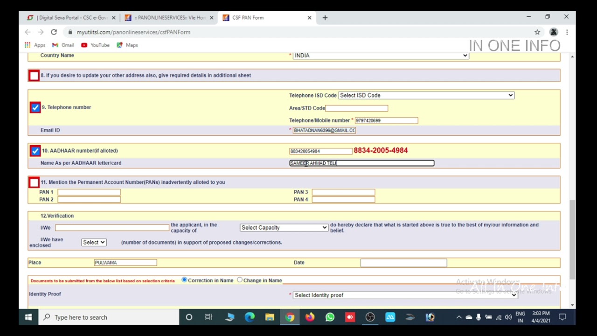Open the Select Identity proof dropdown
Image resolution: width=597 pixels, height=336 pixels.
(405, 295)
